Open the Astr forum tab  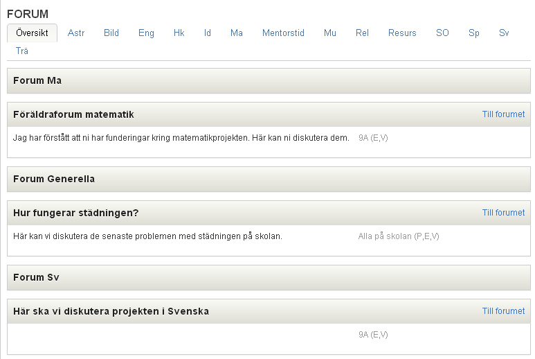coord(76,33)
